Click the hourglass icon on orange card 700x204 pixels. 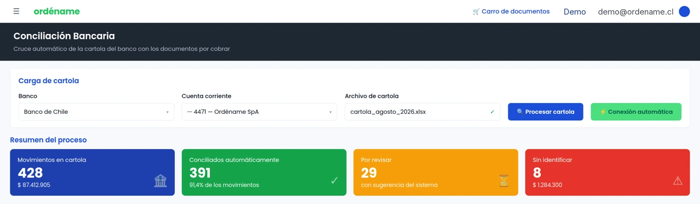[x=504, y=181]
